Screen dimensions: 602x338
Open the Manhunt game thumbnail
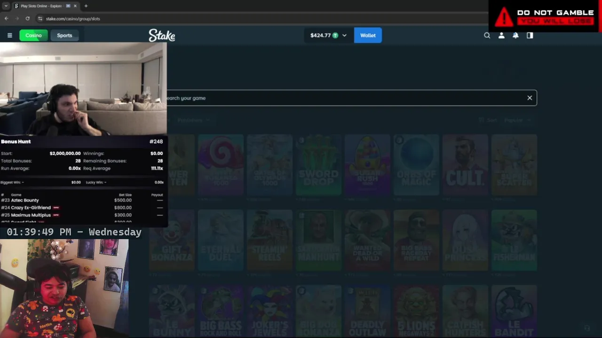pos(318,240)
